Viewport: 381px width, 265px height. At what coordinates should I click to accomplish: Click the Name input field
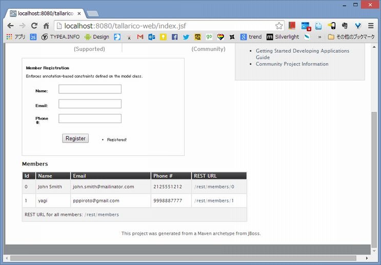tap(90, 89)
